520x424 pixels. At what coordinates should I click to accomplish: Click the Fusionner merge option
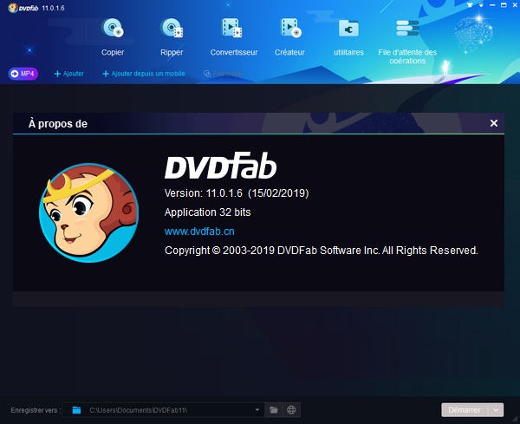click(x=224, y=74)
